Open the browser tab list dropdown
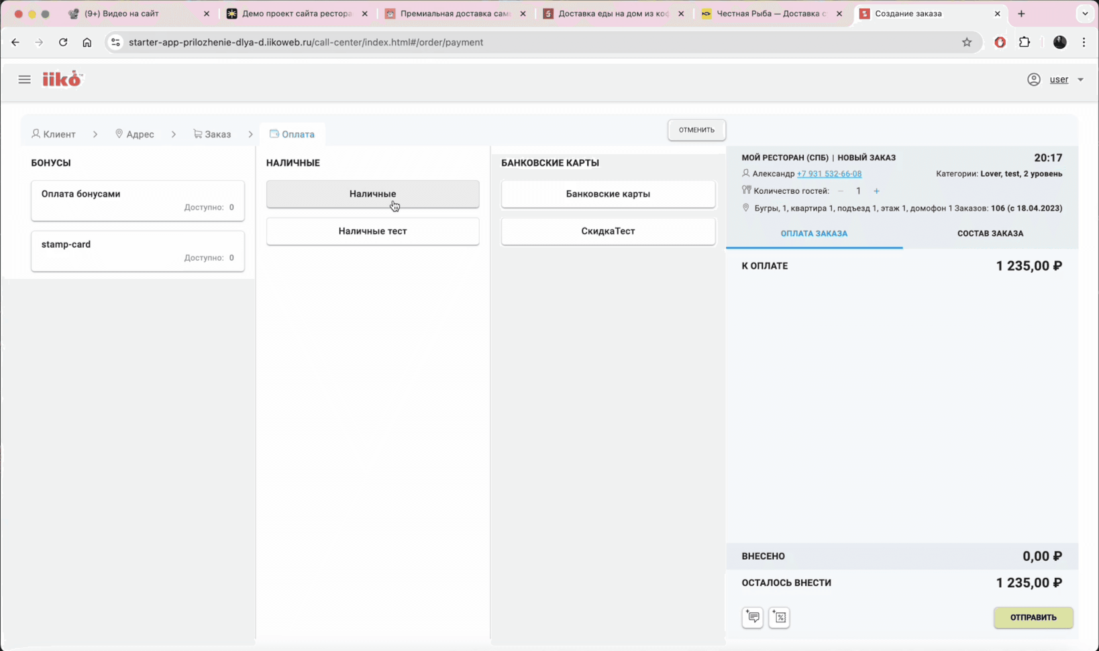The height and width of the screenshot is (651, 1099). click(1085, 14)
